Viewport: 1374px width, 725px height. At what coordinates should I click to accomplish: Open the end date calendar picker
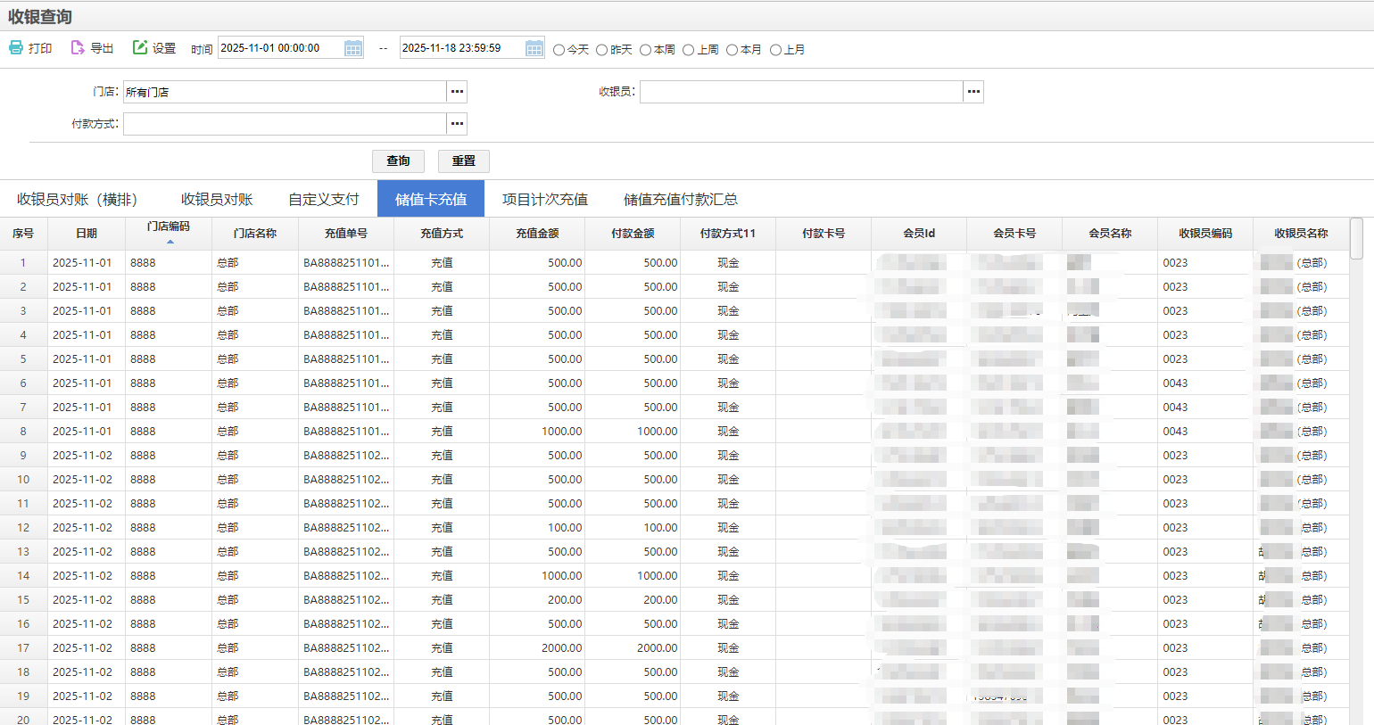(534, 48)
